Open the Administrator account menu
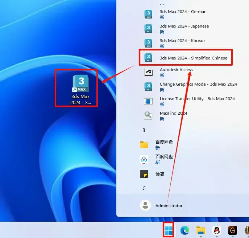The image size is (249, 238). click(x=162, y=205)
